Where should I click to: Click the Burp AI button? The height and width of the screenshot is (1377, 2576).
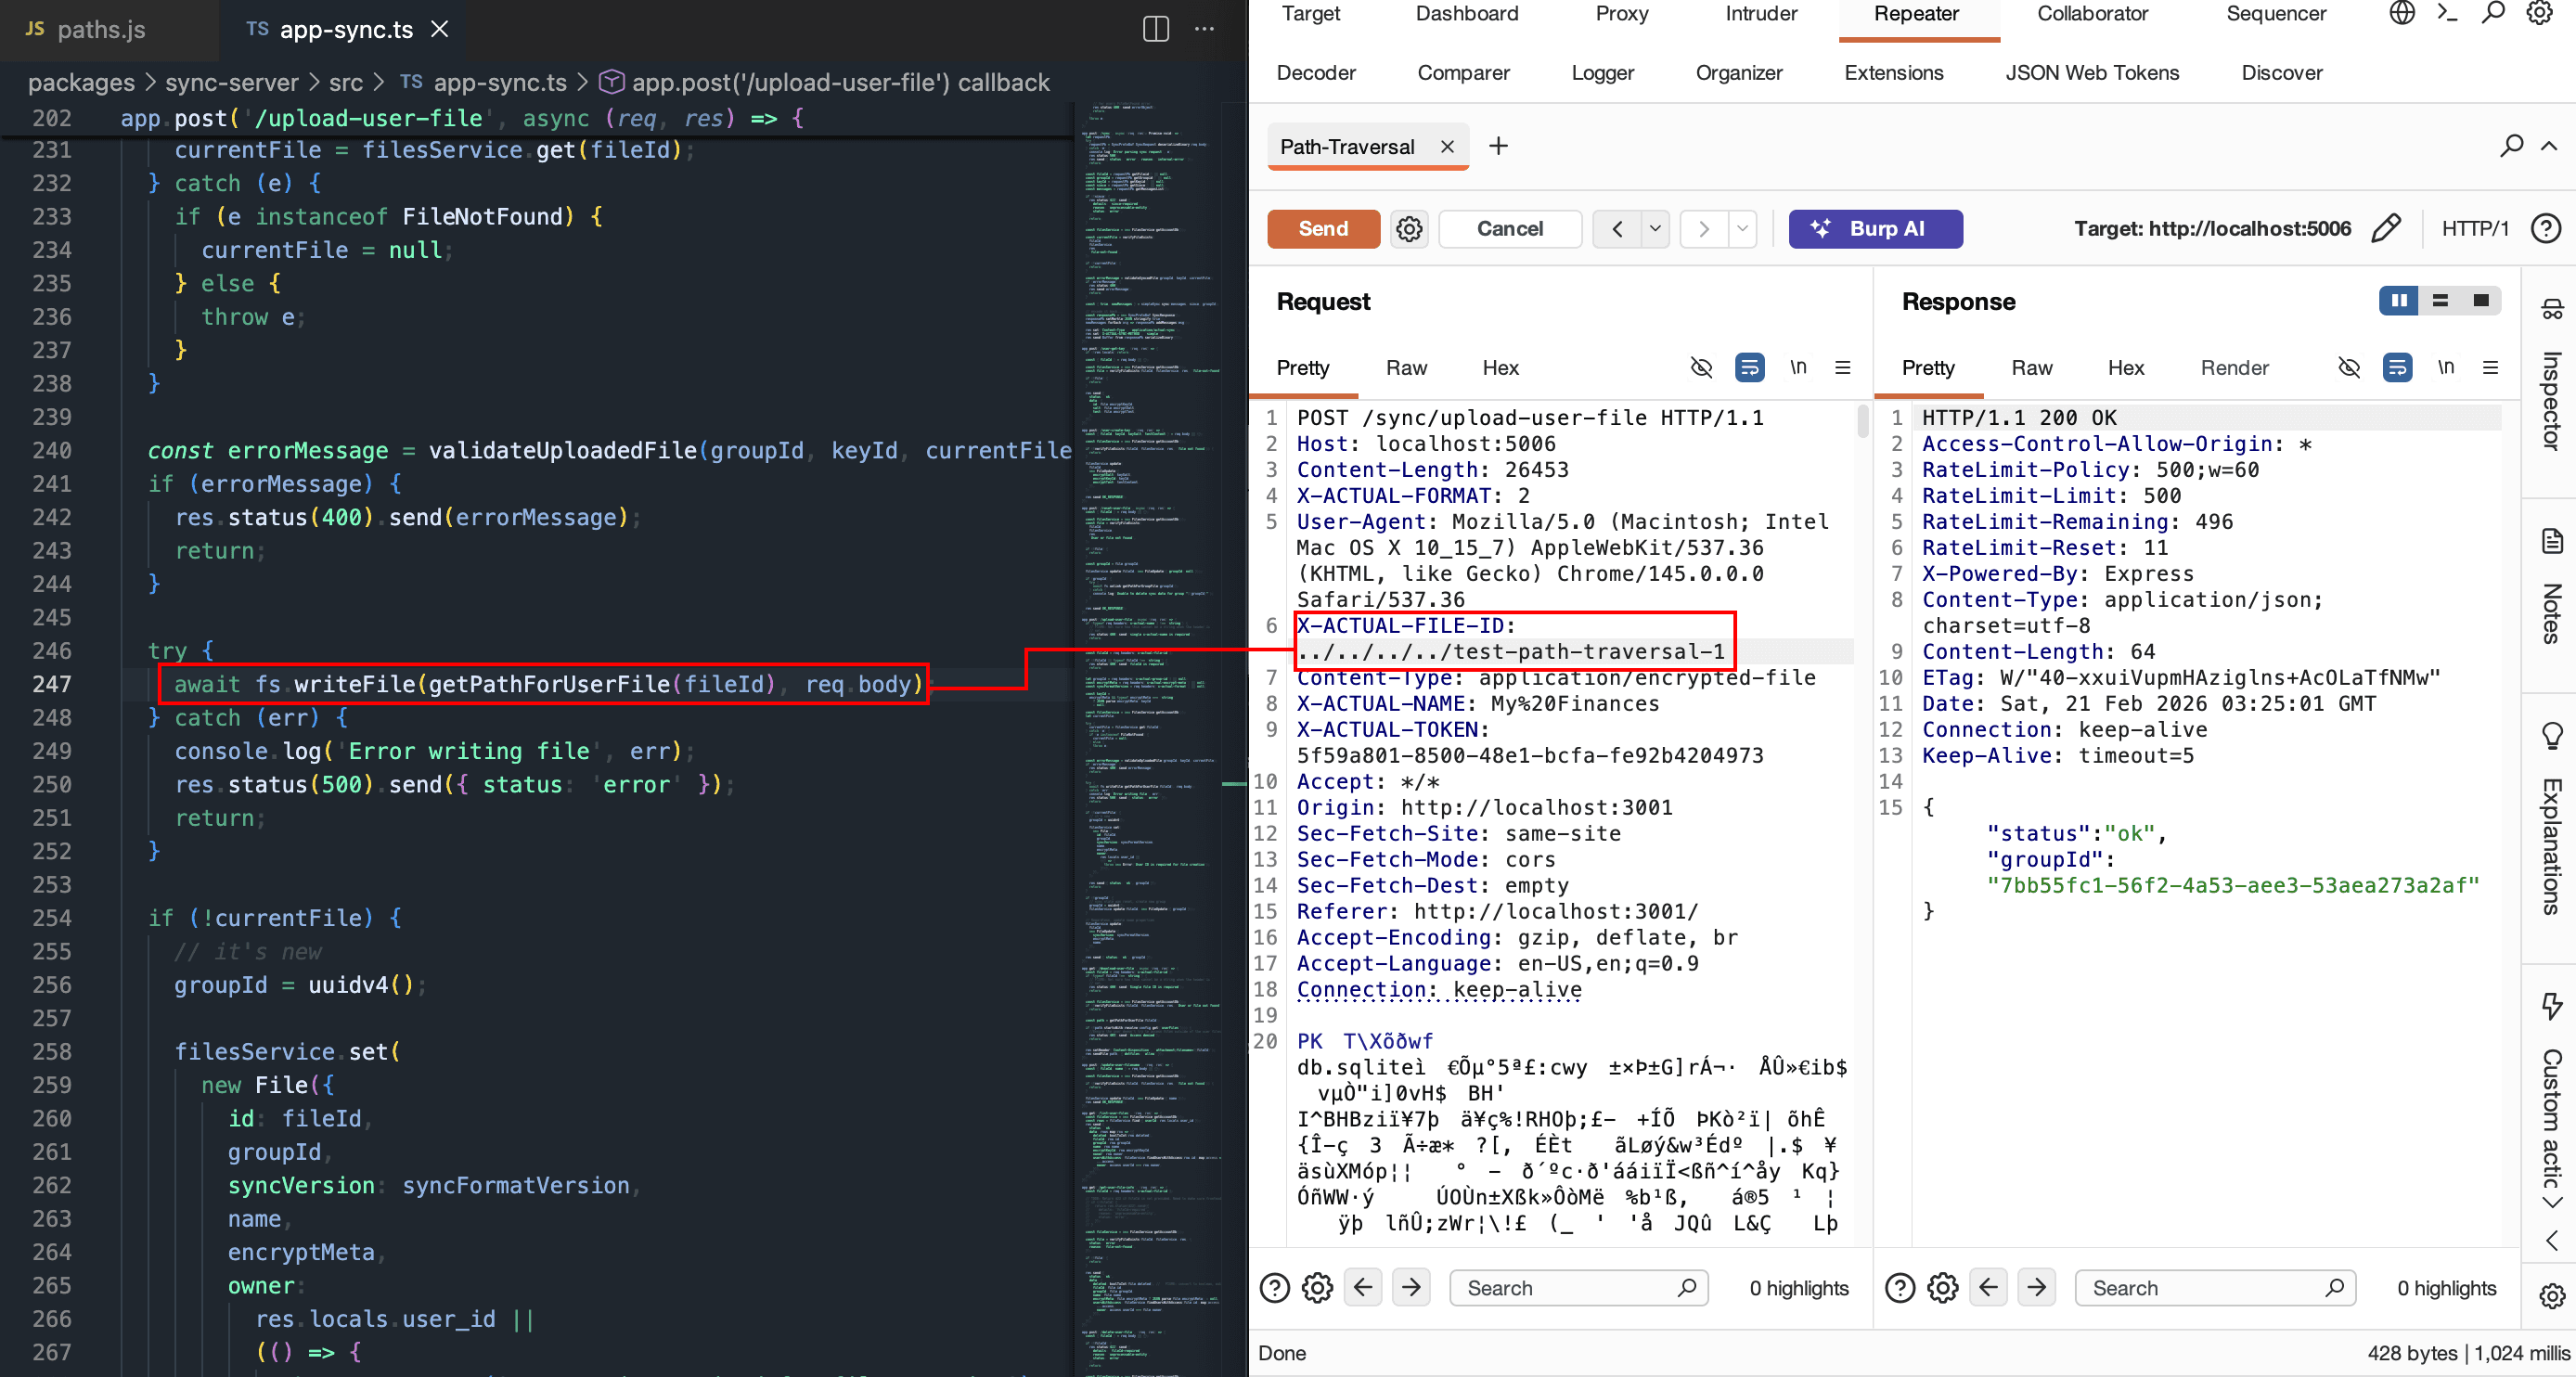tap(1875, 229)
